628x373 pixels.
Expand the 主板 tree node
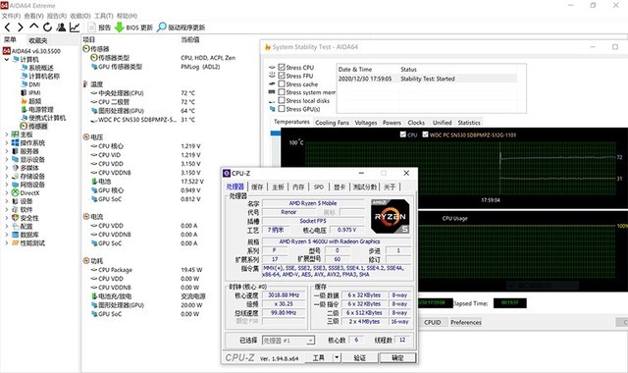(7, 134)
